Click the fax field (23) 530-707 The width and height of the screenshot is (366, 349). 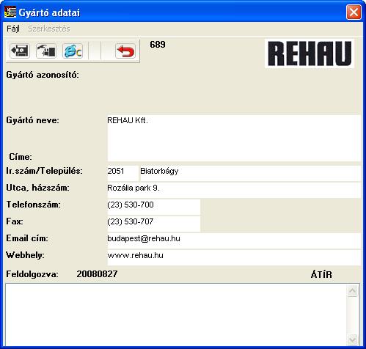click(x=154, y=224)
